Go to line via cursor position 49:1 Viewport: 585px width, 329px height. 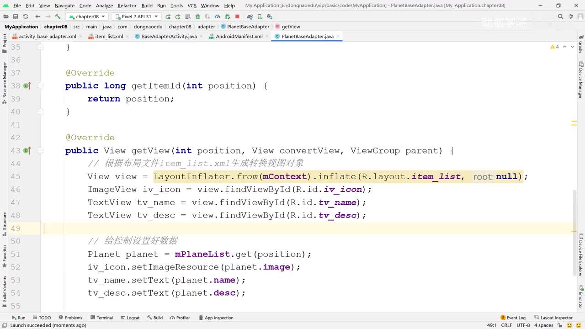click(x=492, y=325)
